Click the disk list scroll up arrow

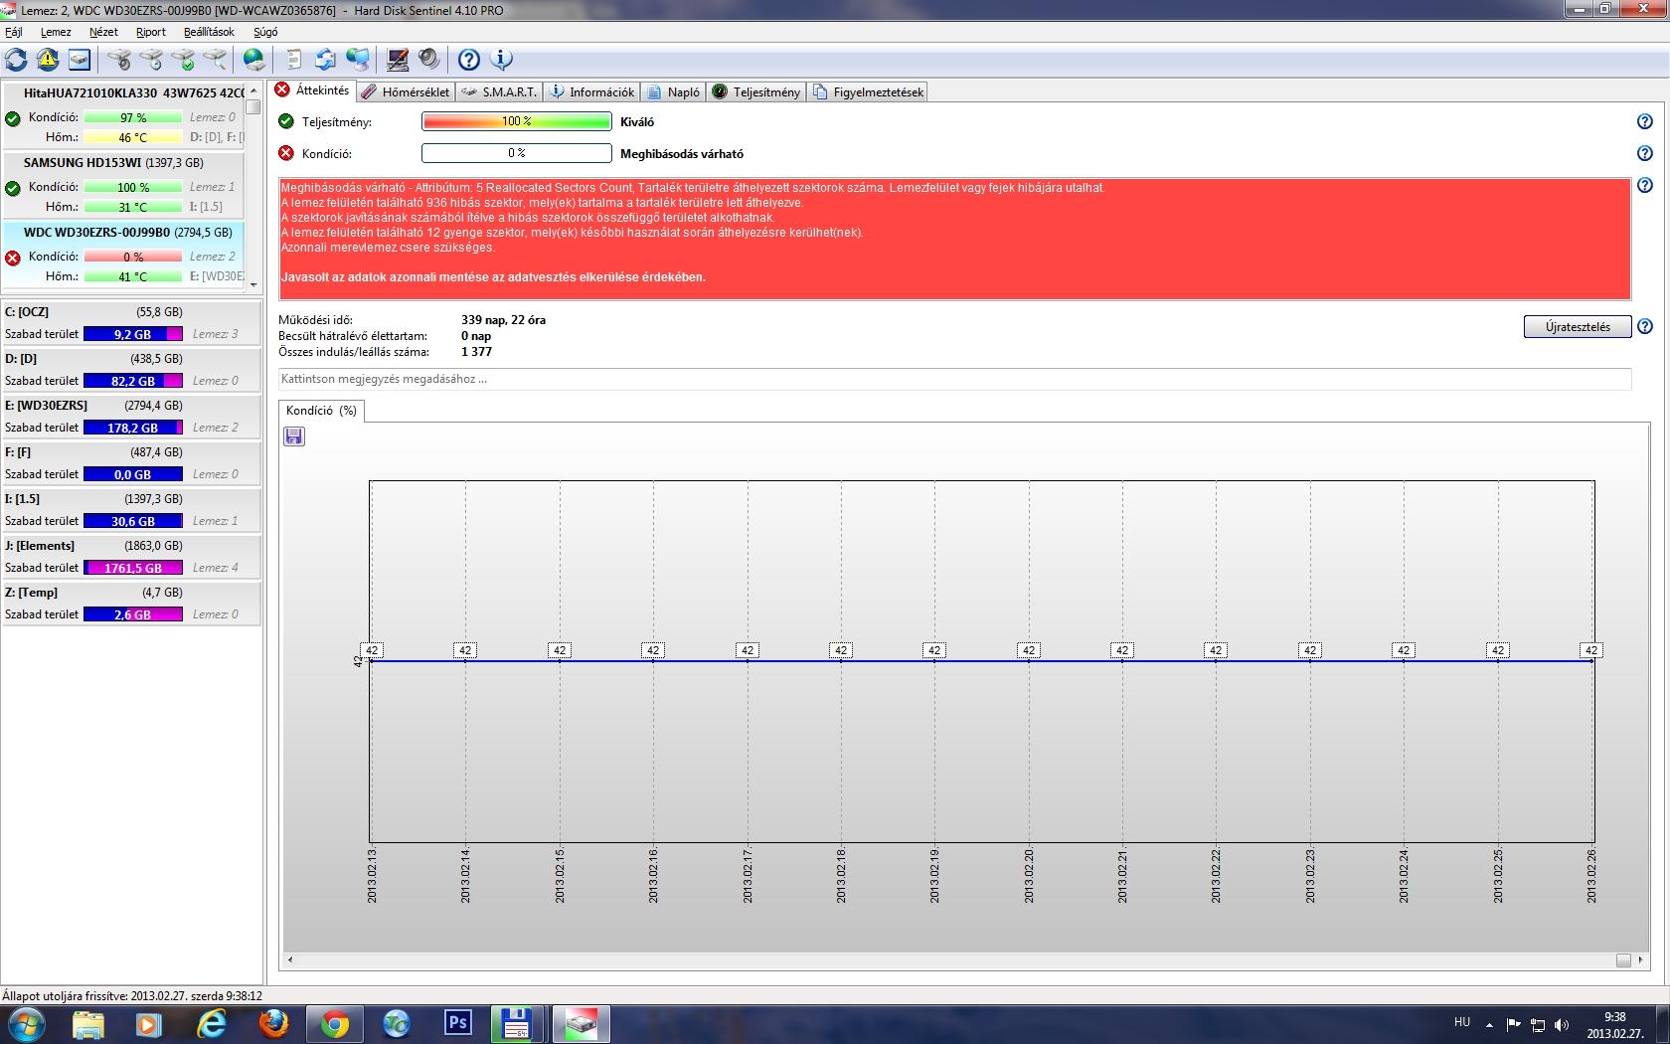coord(253,90)
